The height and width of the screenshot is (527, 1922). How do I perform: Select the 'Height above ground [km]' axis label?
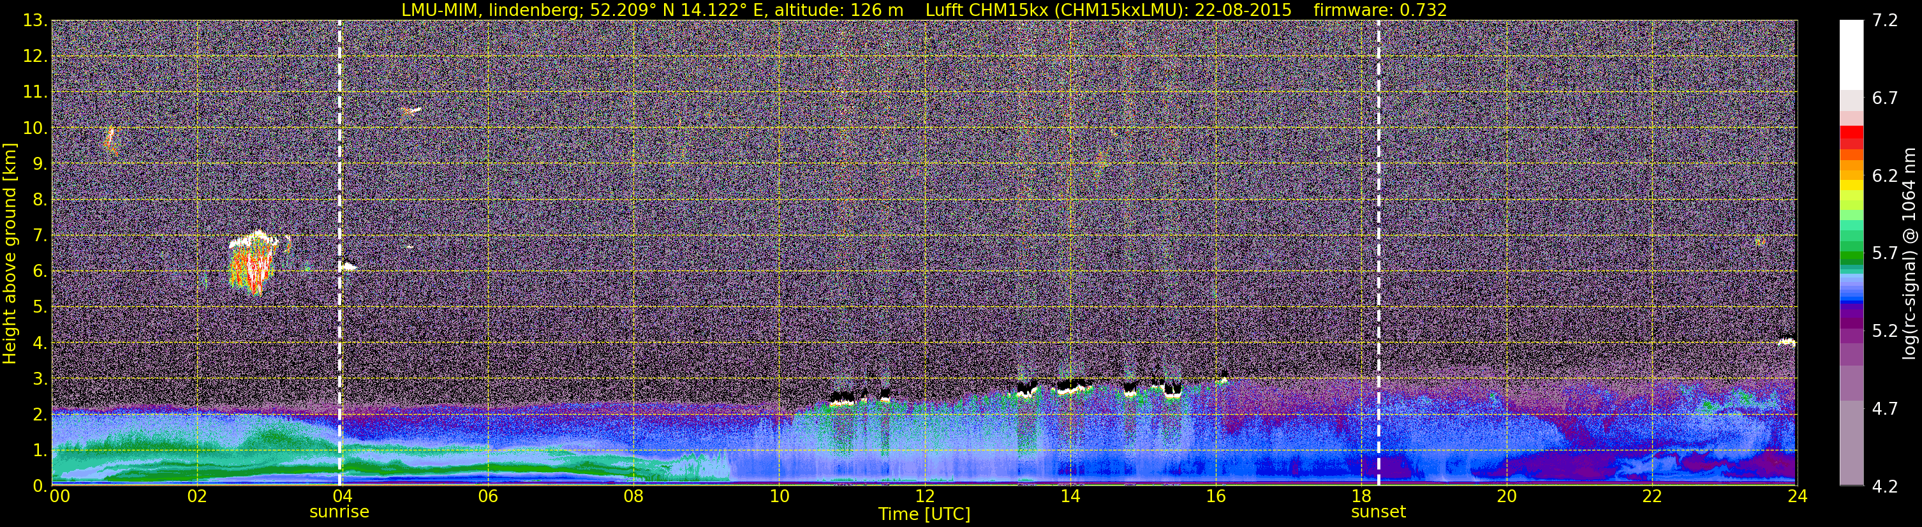(x=10, y=253)
